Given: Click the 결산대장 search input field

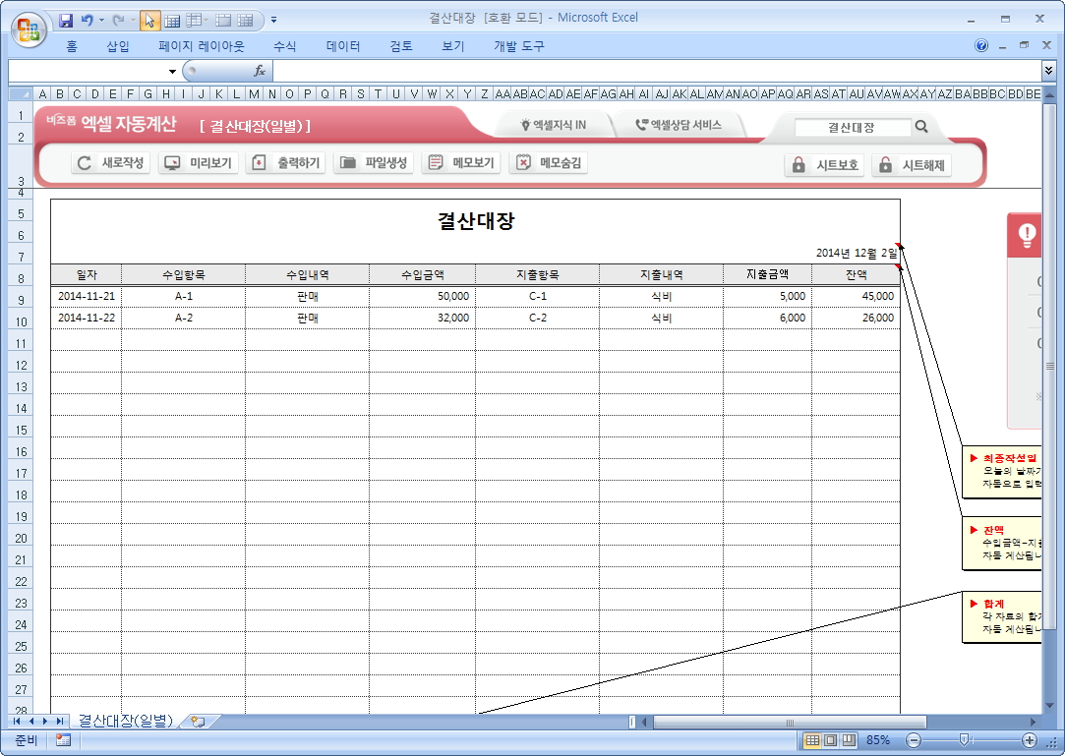Looking at the screenshot, I should click(x=852, y=127).
